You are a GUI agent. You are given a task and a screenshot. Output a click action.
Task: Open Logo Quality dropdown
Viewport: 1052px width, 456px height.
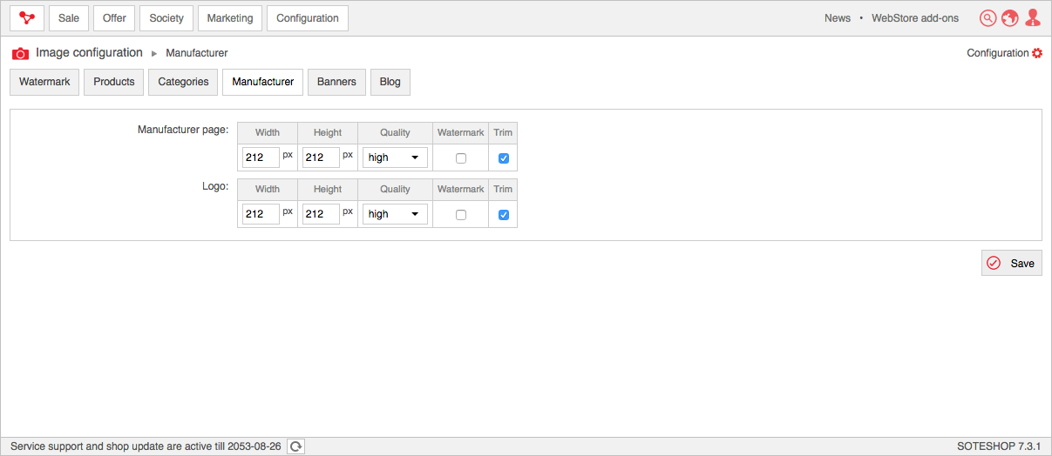pyautogui.click(x=395, y=214)
